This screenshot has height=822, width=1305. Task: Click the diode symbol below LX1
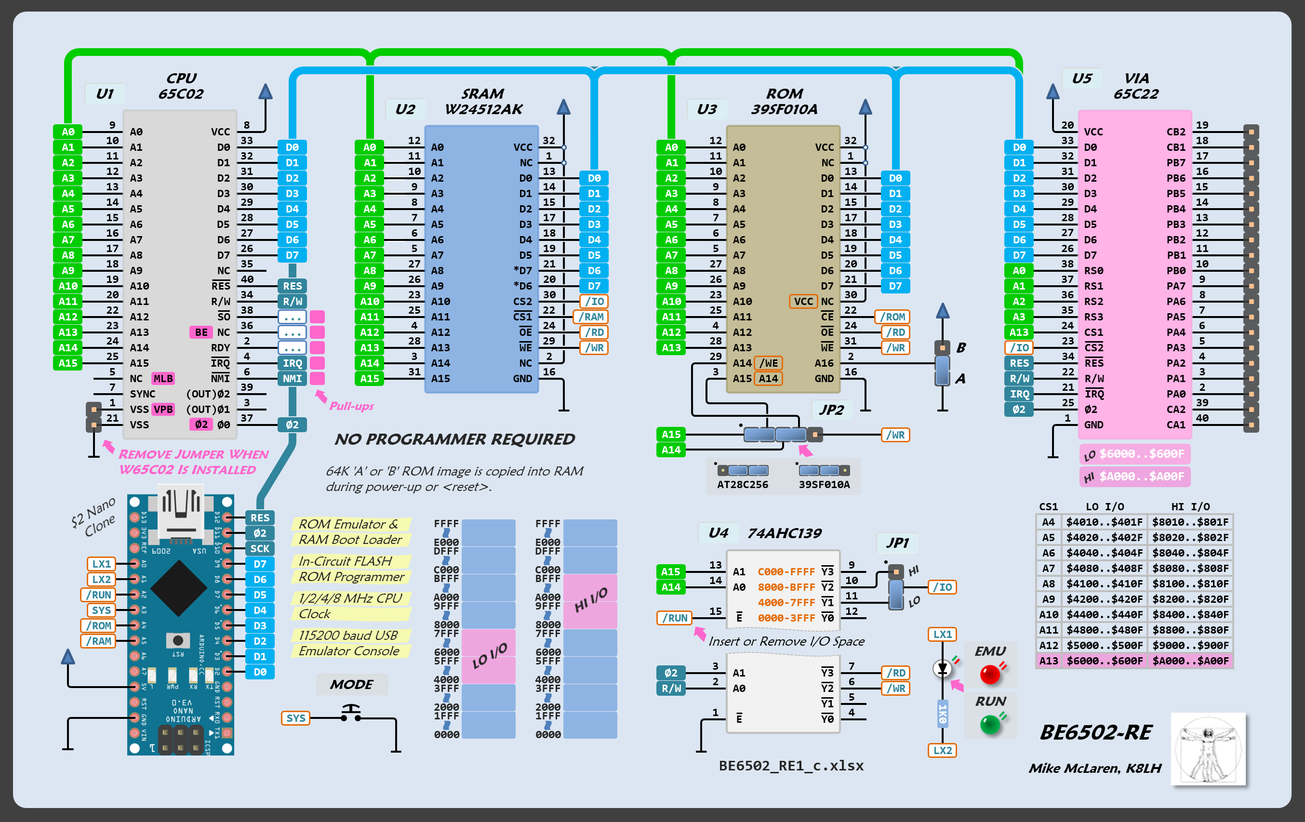click(x=943, y=668)
